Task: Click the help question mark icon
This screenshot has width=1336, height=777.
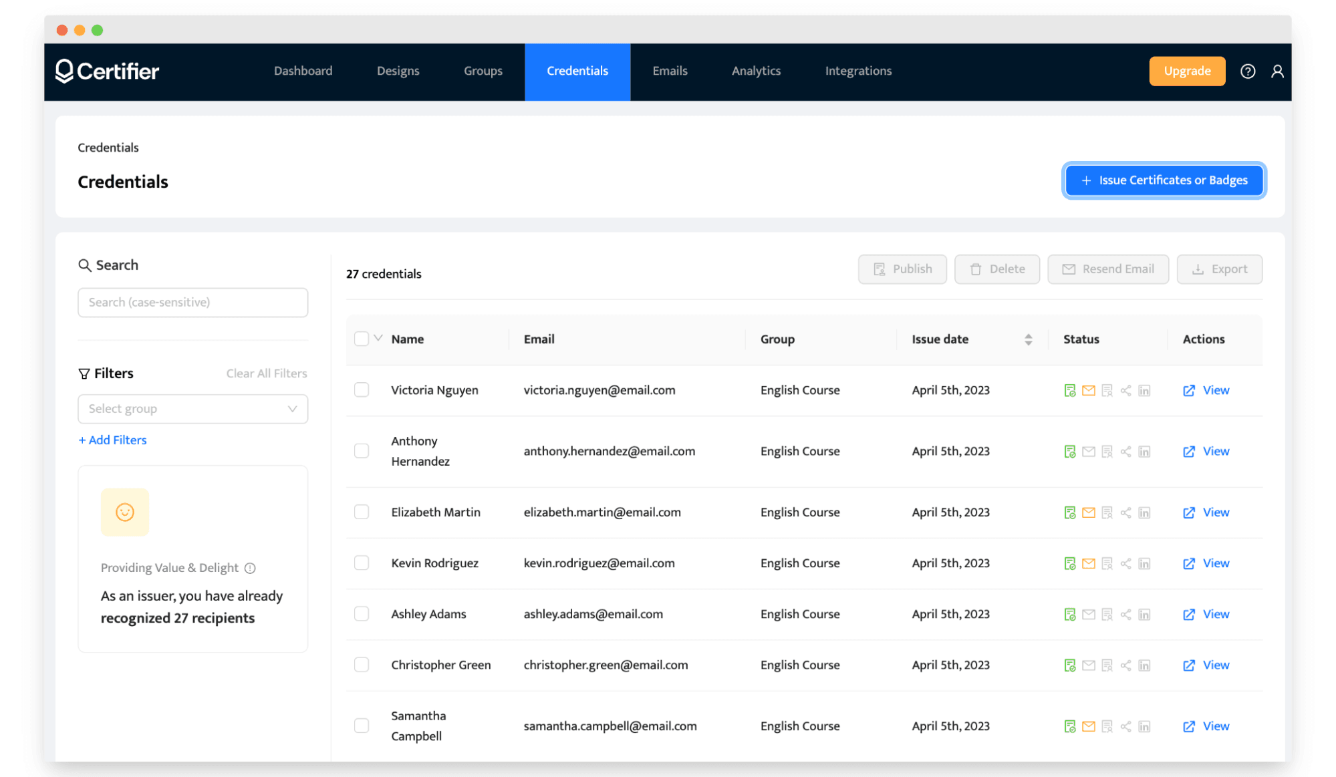Action: [x=1247, y=71]
